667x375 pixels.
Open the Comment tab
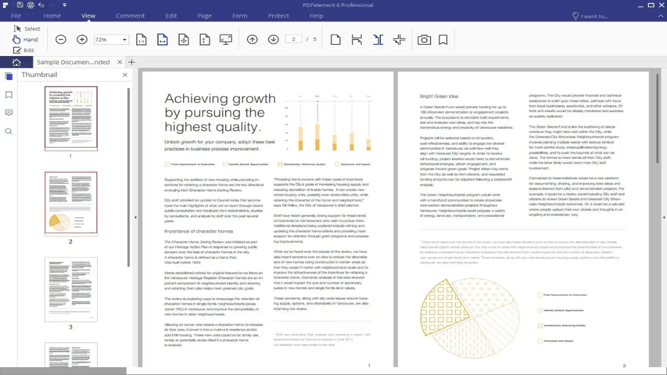130,16
